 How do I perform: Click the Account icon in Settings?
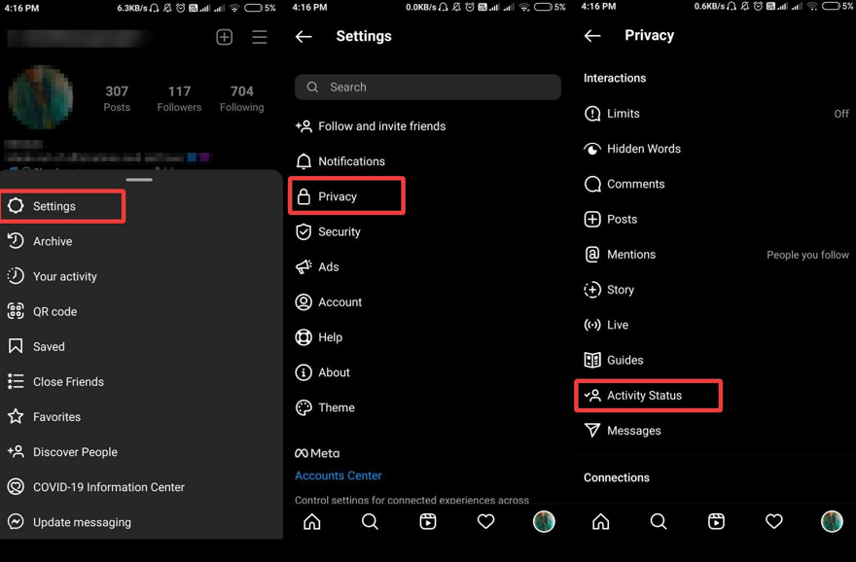click(x=303, y=301)
